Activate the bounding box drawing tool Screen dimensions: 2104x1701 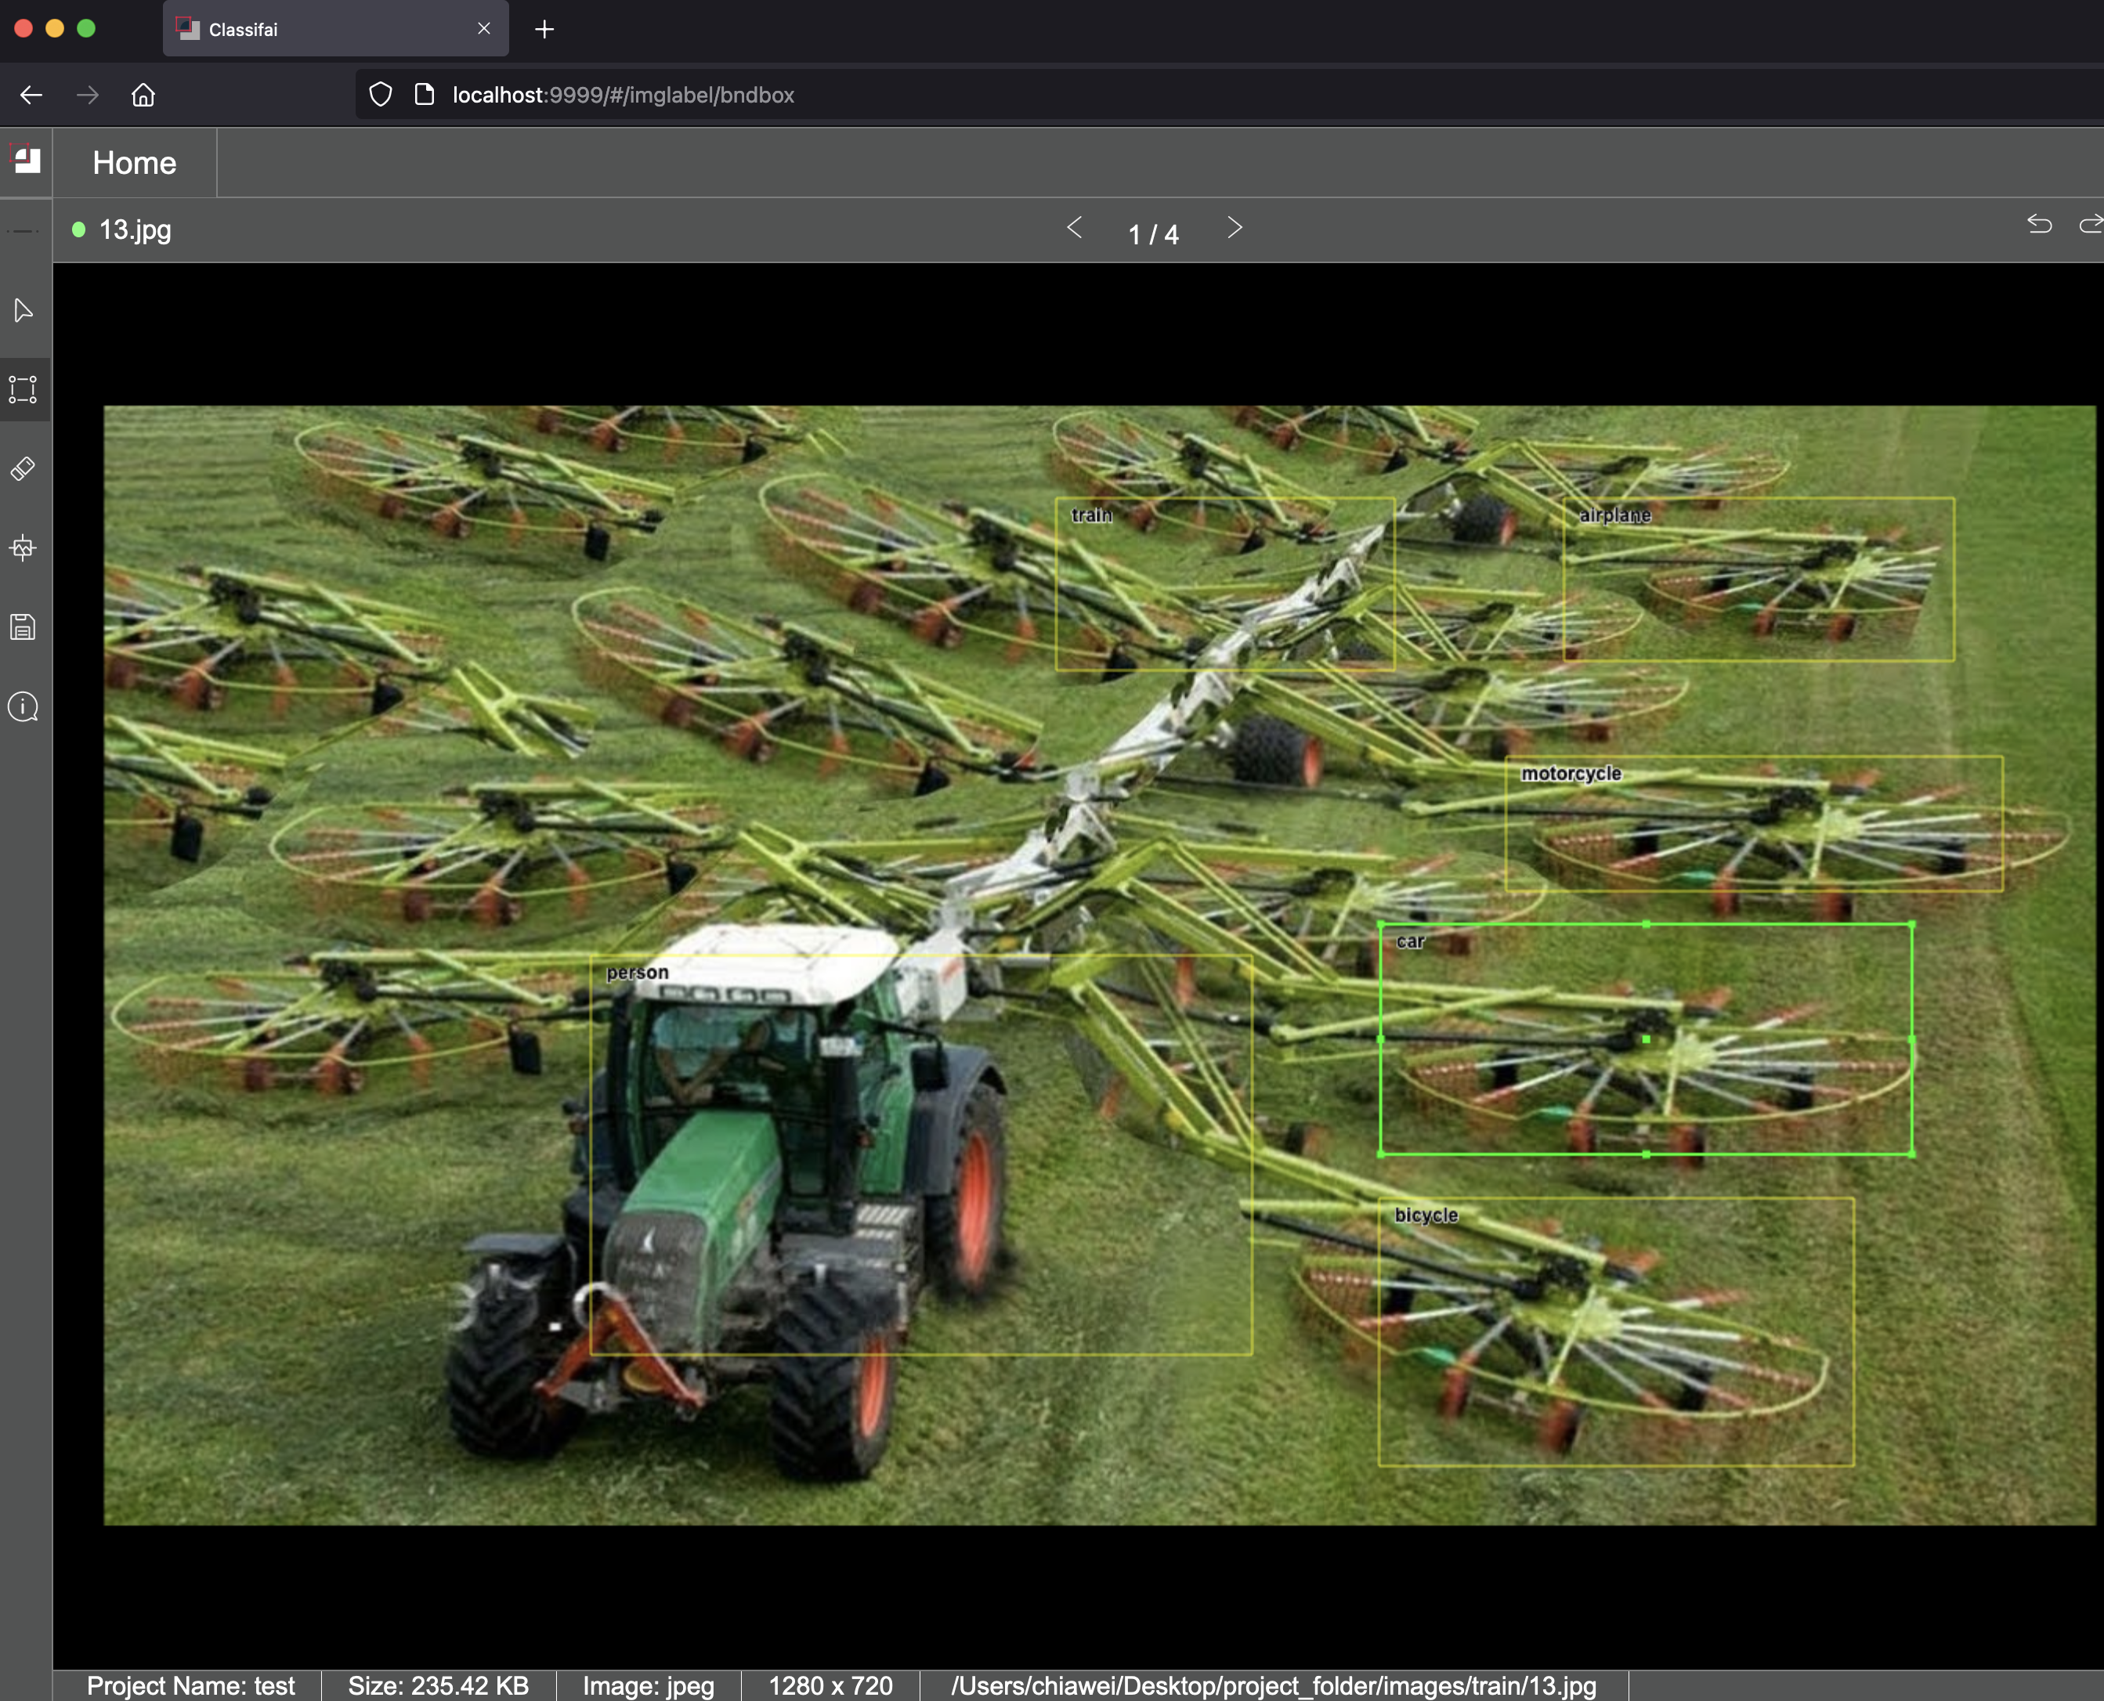23,389
